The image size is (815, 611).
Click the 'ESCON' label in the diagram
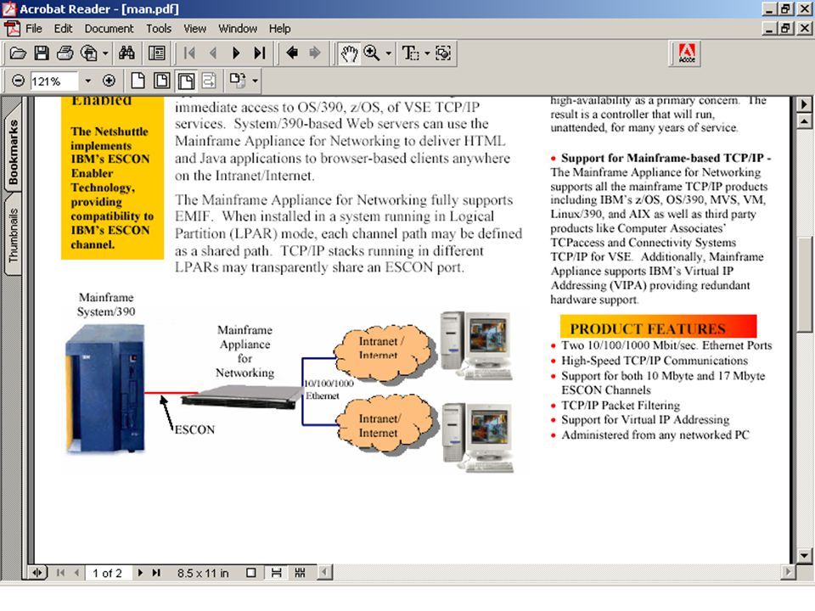[194, 429]
